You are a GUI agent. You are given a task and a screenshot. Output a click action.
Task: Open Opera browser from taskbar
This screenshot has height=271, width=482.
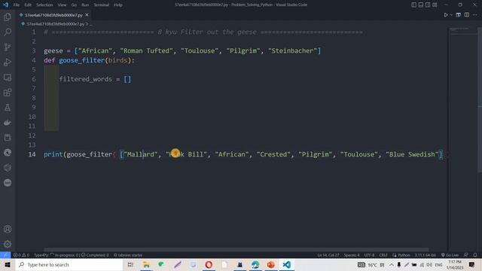[x=209, y=264]
